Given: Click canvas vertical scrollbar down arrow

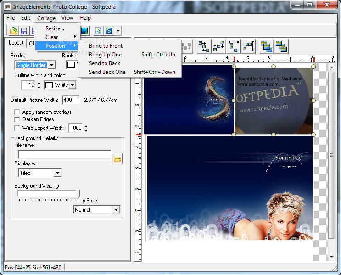Looking at the screenshot, I should coord(332,257).
